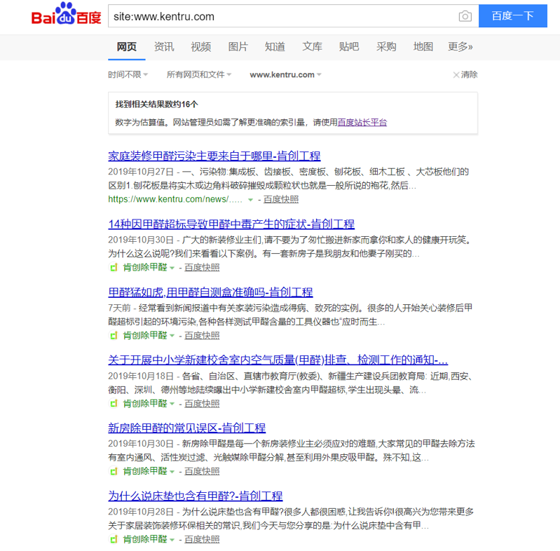Viewport: 560px width, 551px height.
Task: Expand arrow after 肯创除甲醛 under 中小学新建校舍
Action: tap(172, 404)
